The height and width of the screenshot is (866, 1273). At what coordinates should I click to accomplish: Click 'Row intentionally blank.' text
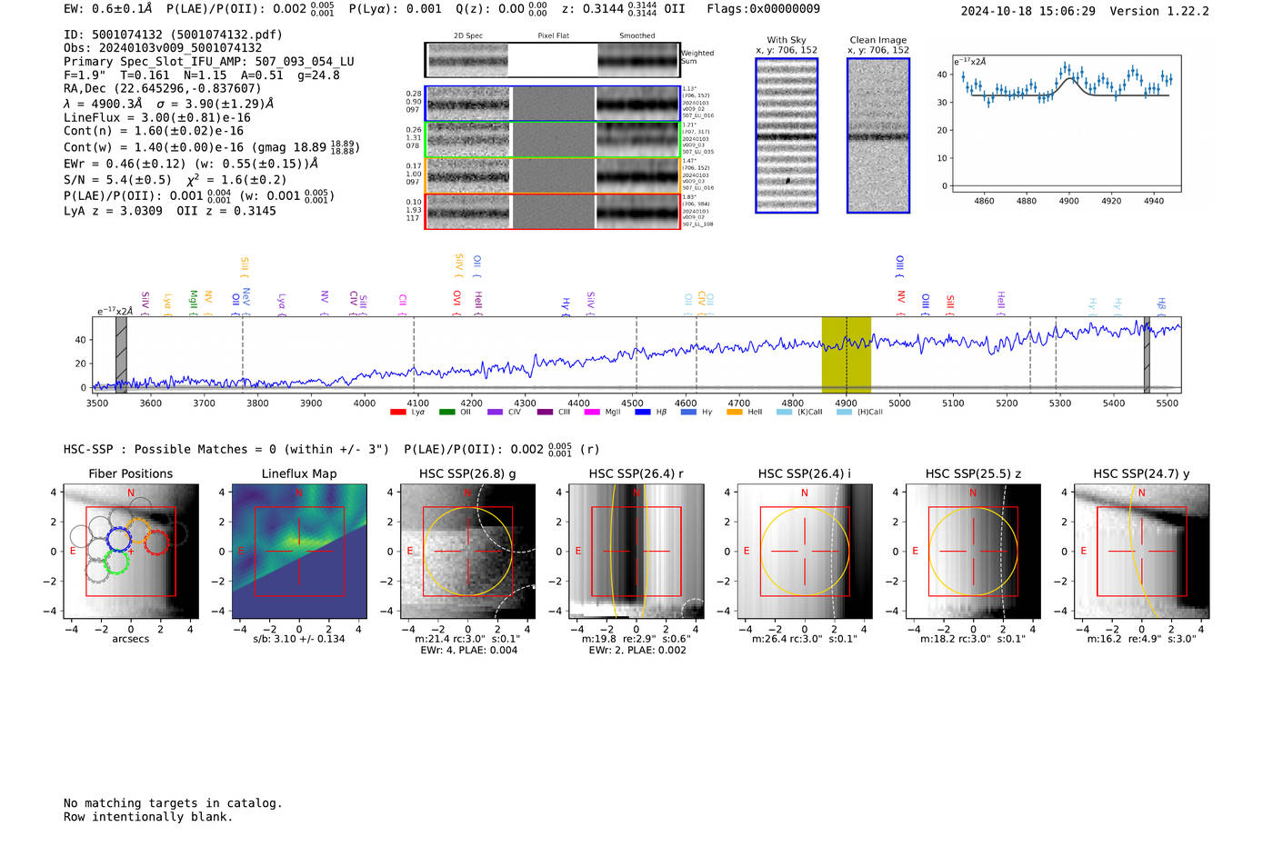point(148,817)
